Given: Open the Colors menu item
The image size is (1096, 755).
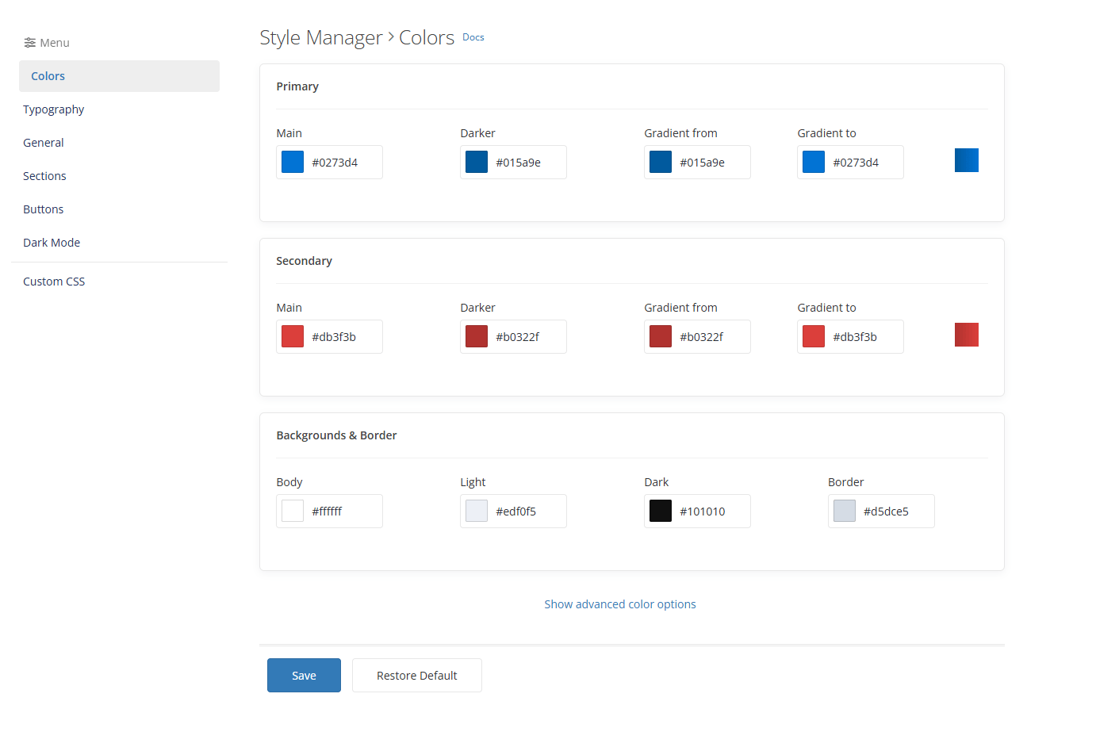Looking at the screenshot, I should pos(119,76).
